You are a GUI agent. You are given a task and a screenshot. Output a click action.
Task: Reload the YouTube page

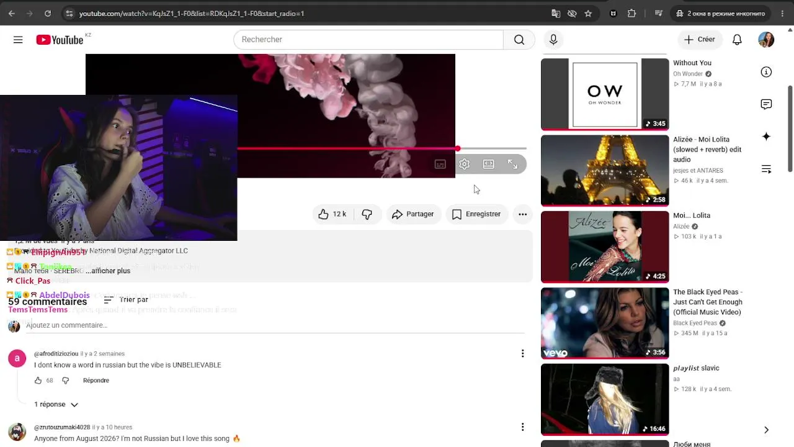click(x=48, y=13)
